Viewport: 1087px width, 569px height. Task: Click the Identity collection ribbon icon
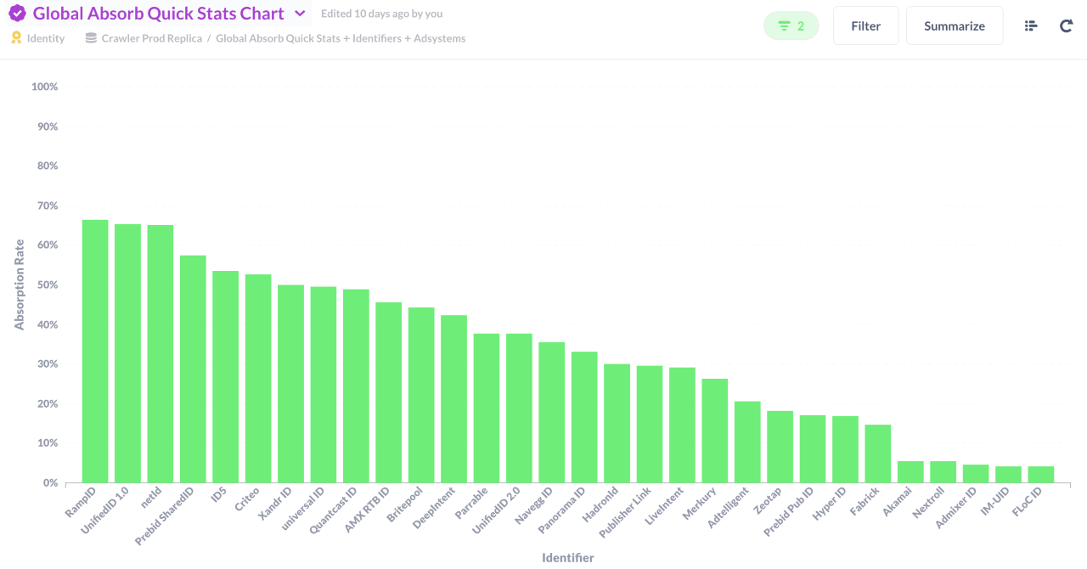[16, 38]
